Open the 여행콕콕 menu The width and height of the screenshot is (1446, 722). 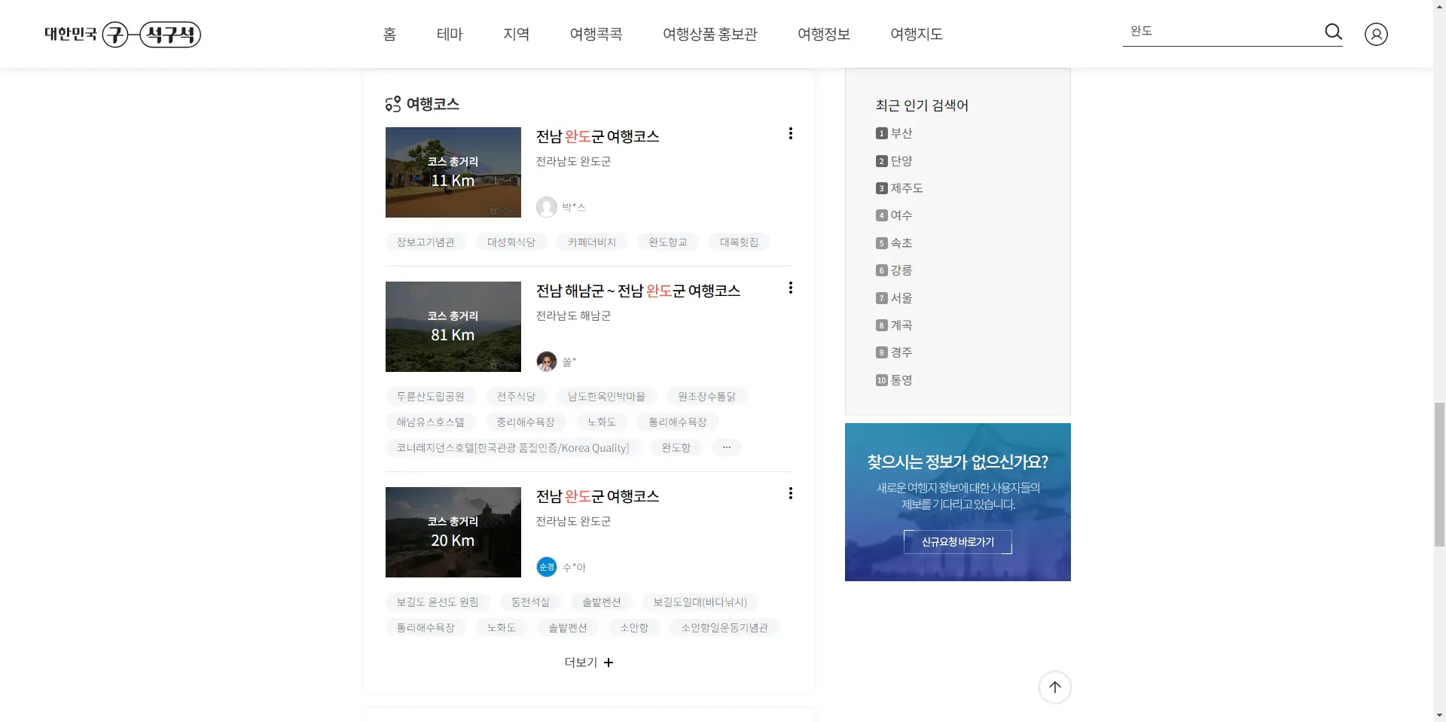pyautogui.click(x=596, y=34)
